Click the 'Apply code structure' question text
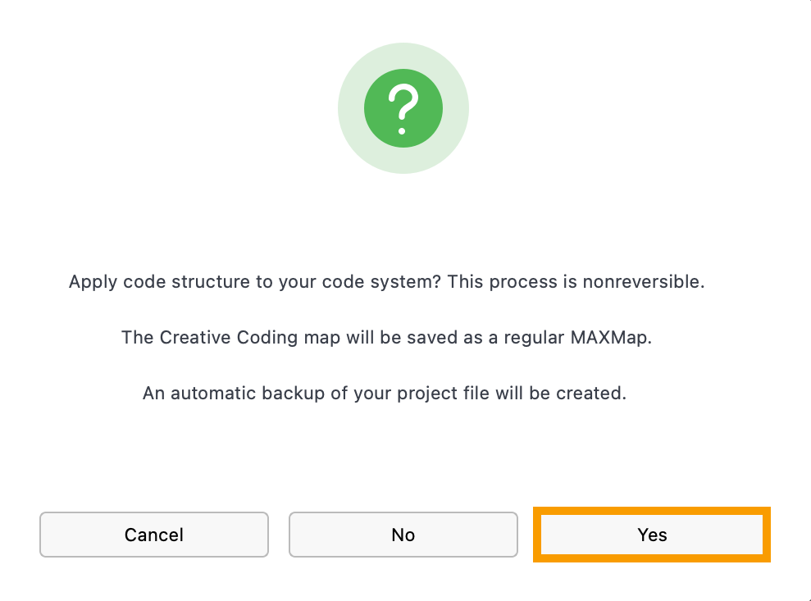811x601 pixels. point(254,282)
